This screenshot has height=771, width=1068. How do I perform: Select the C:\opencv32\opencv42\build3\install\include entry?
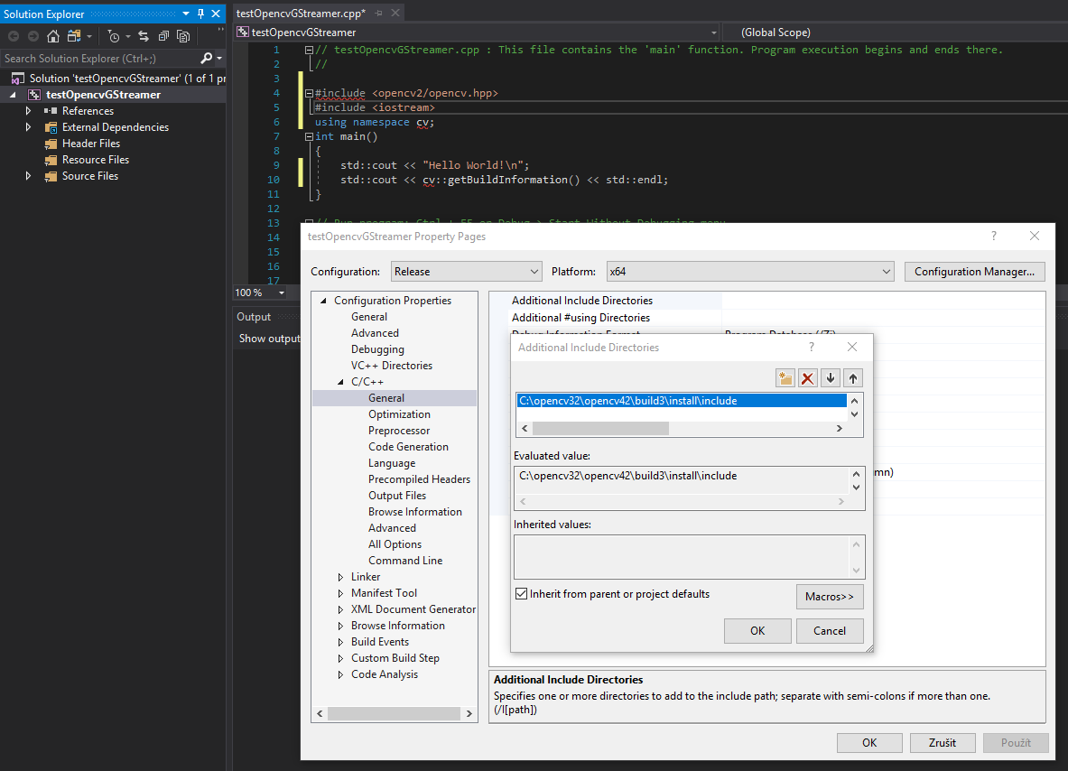681,401
